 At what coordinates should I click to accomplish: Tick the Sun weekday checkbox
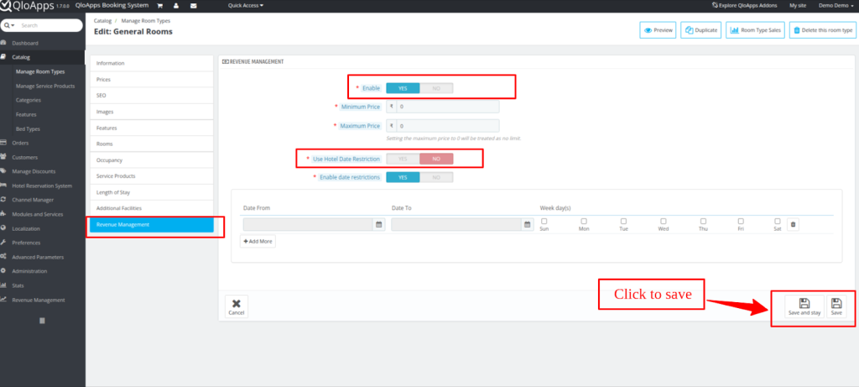[x=544, y=221]
